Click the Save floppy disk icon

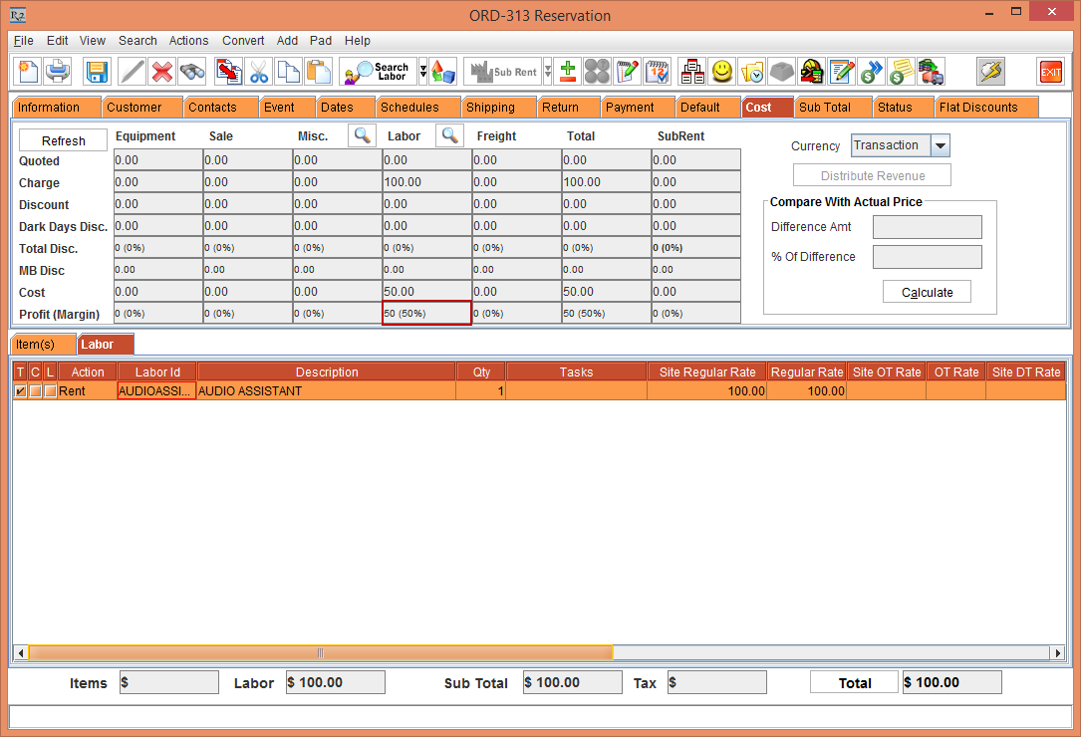tap(97, 72)
